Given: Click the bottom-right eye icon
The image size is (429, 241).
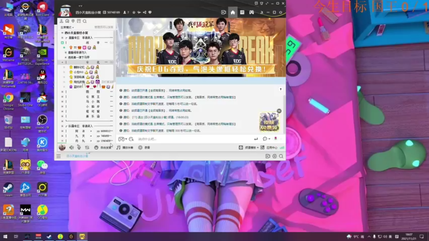Looking at the screenshot, I should click(275, 156).
